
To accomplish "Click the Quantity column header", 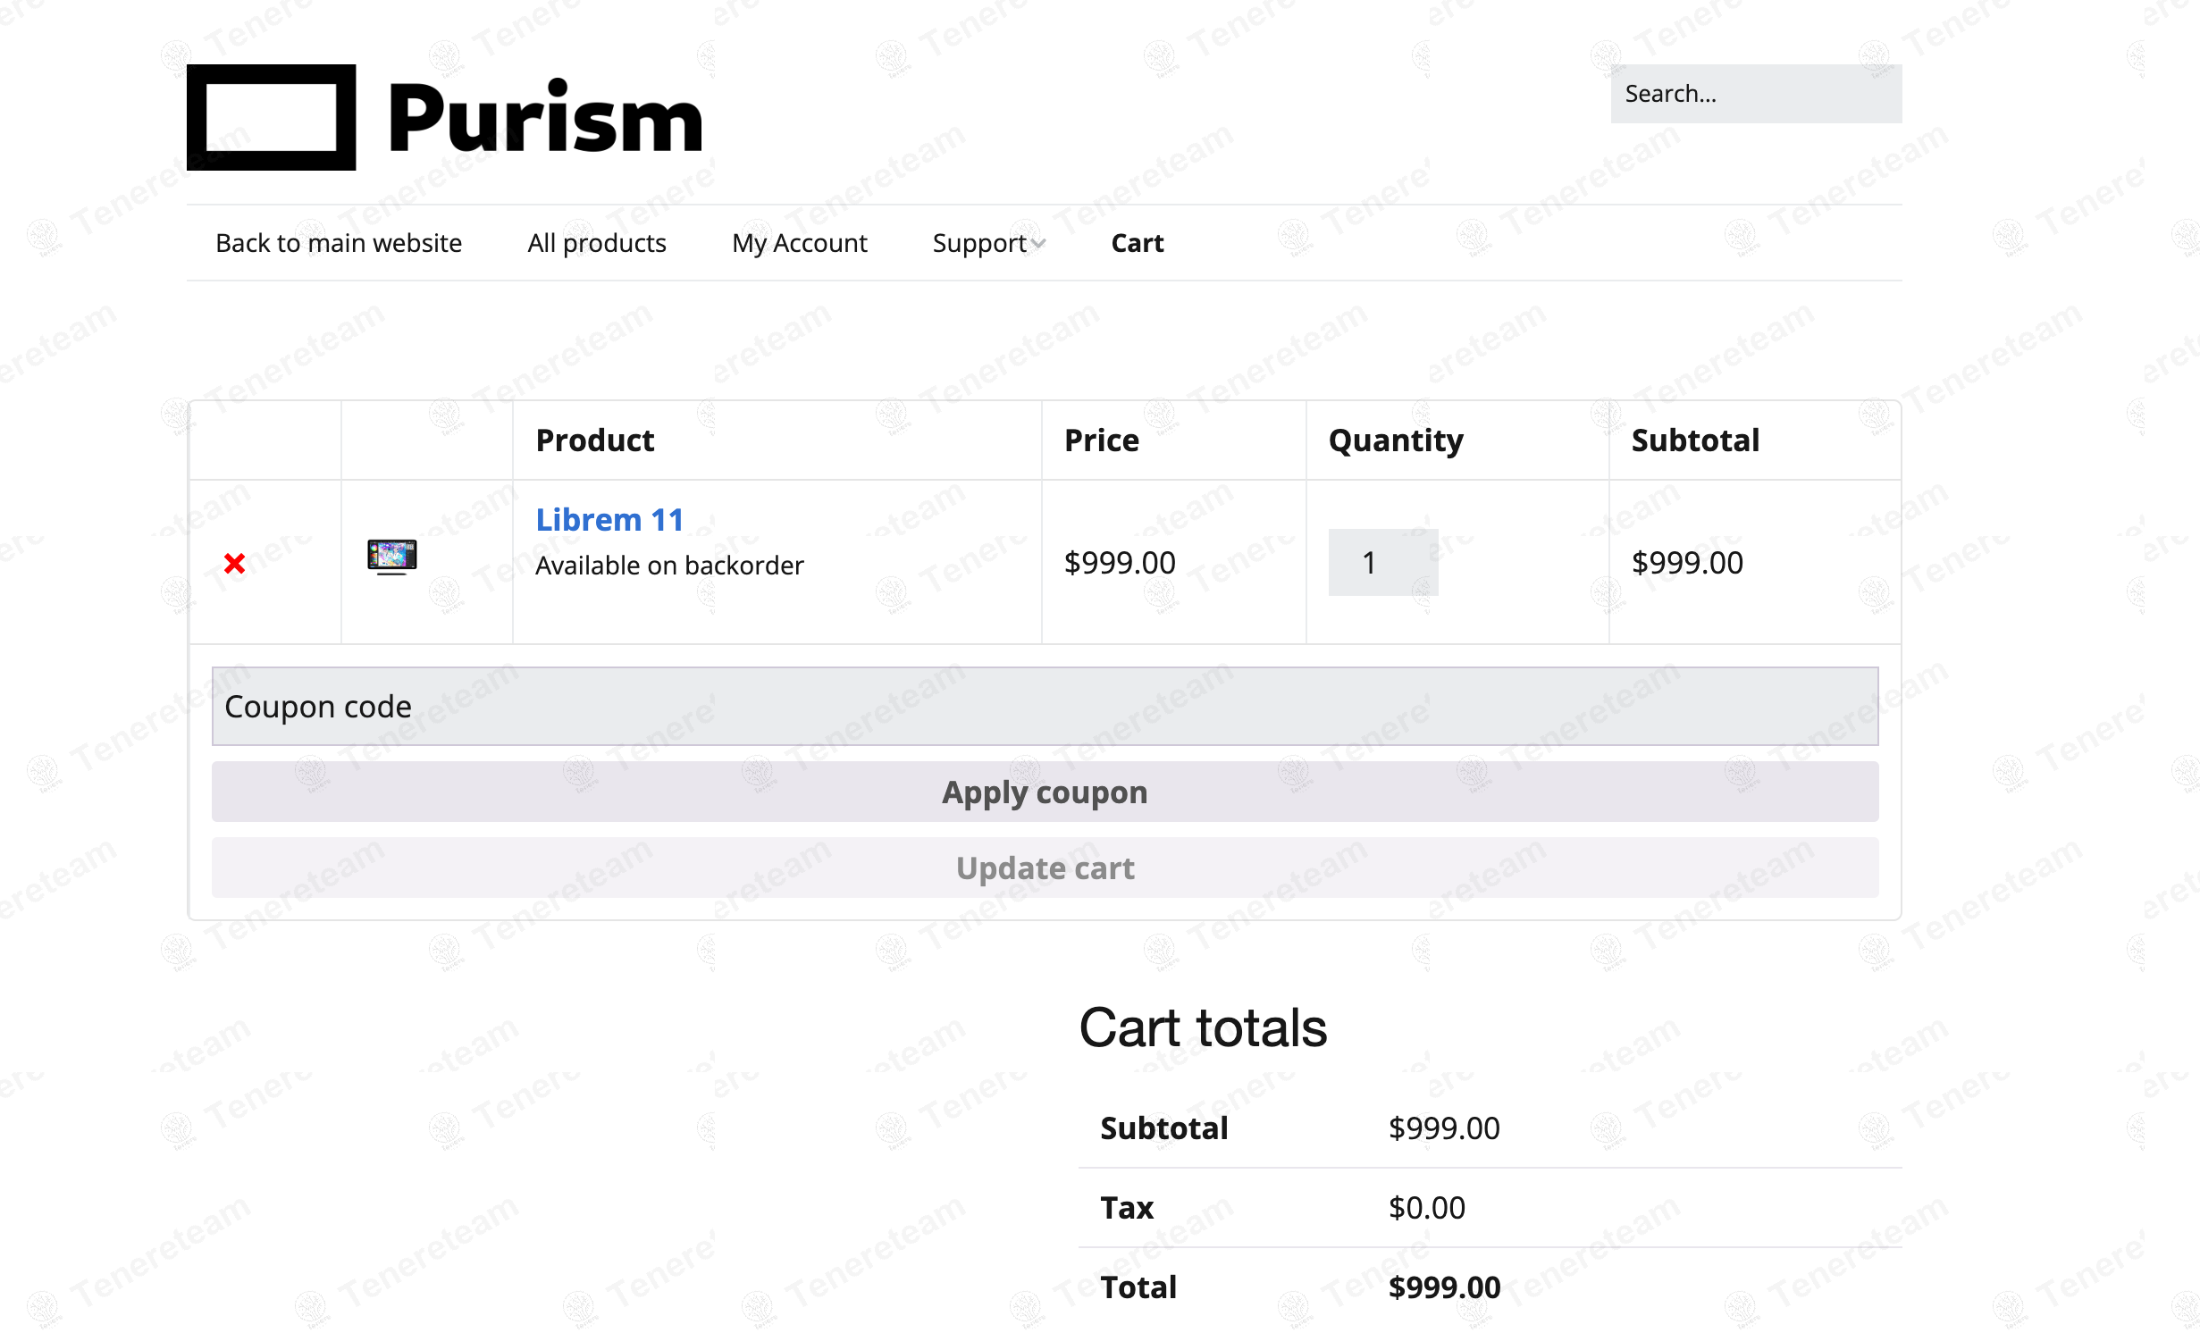I will click(1396, 440).
